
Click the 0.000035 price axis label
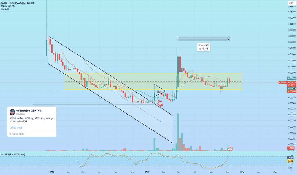click(x=292, y=139)
